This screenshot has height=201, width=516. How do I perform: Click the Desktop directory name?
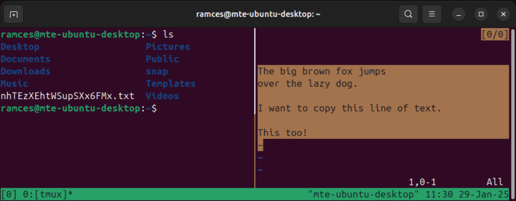click(20, 47)
